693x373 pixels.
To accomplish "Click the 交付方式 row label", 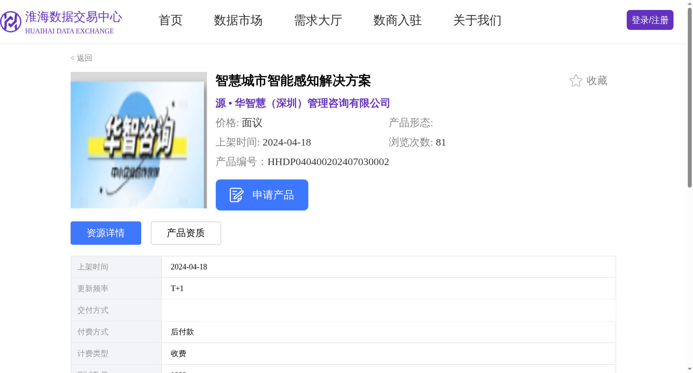I will point(93,310).
